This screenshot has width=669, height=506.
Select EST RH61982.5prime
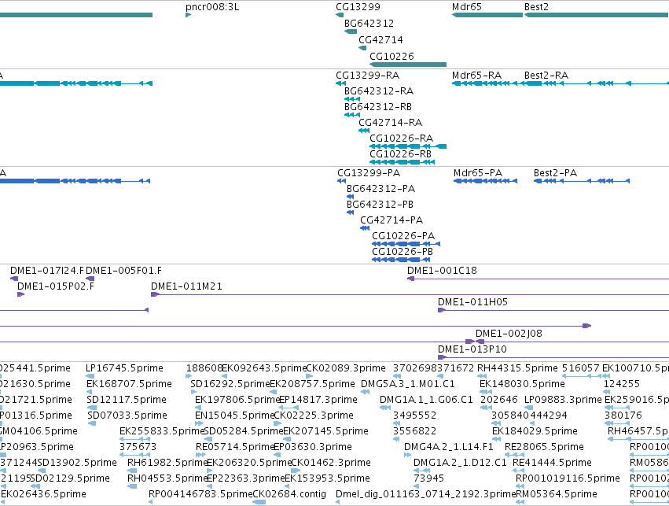tap(132, 471)
